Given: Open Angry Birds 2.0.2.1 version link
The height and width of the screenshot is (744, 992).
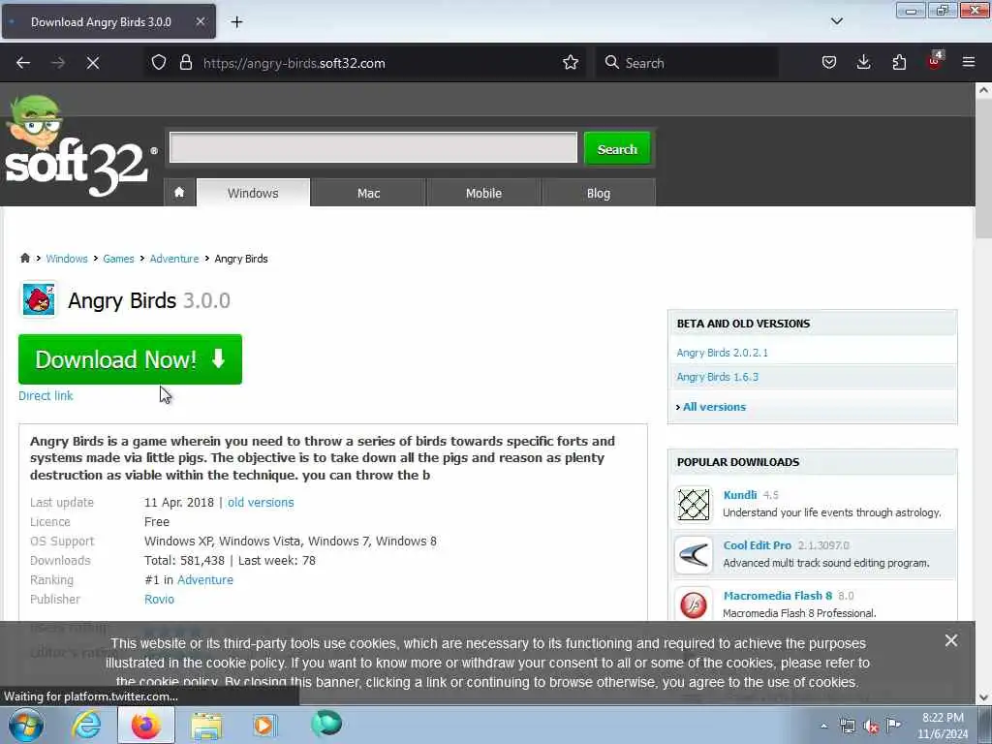Looking at the screenshot, I should point(722,353).
